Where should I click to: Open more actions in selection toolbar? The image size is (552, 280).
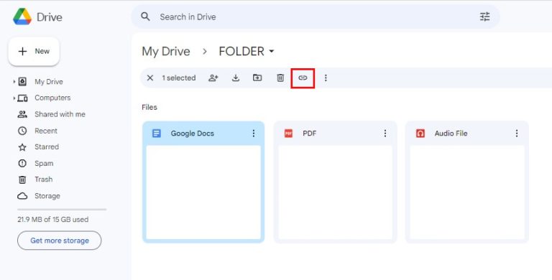coord(326,78)
